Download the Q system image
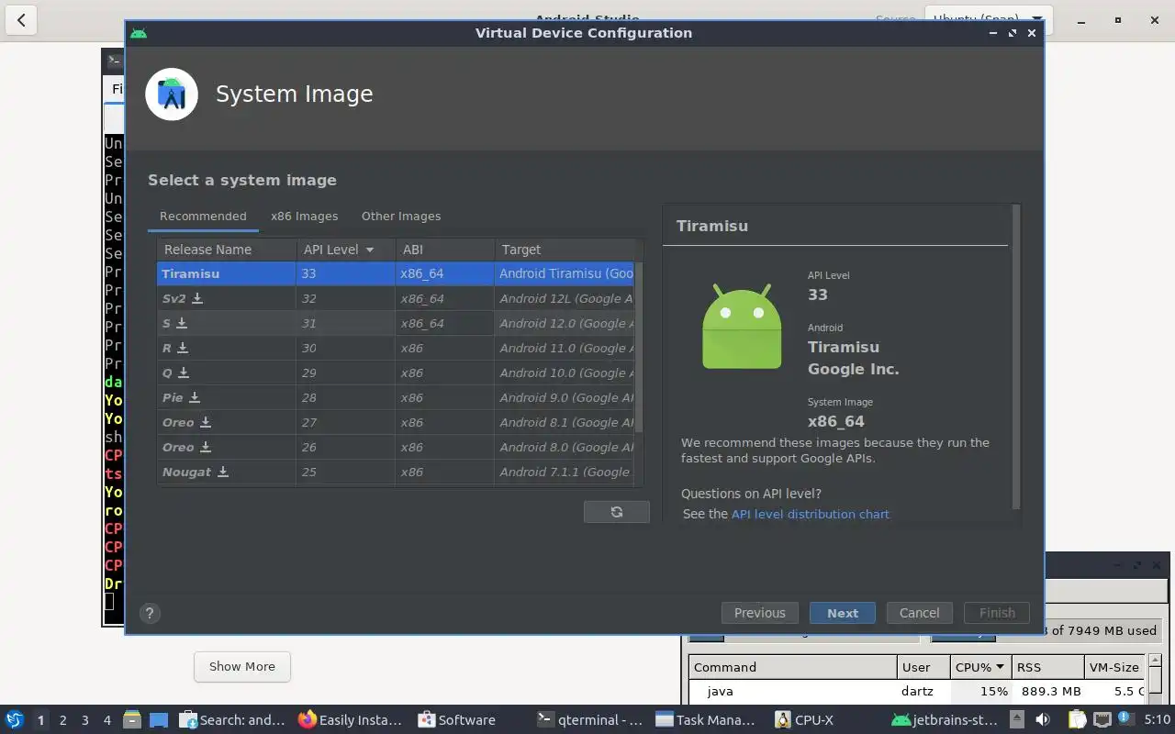This screenshot has width=1175, height=734. pos(184,373)
